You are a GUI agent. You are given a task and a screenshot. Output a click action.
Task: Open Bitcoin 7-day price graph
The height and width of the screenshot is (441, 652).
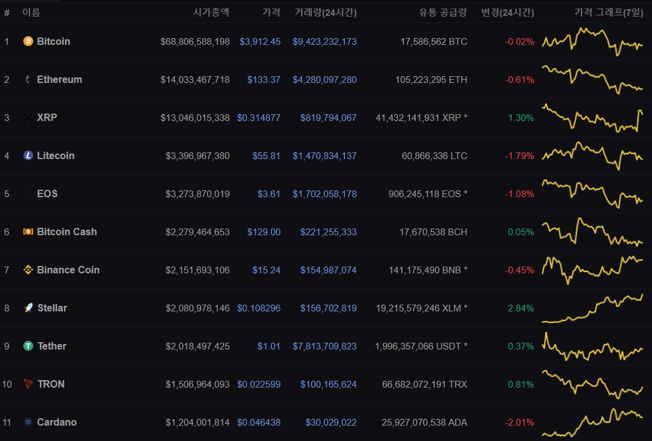[592, 41]
